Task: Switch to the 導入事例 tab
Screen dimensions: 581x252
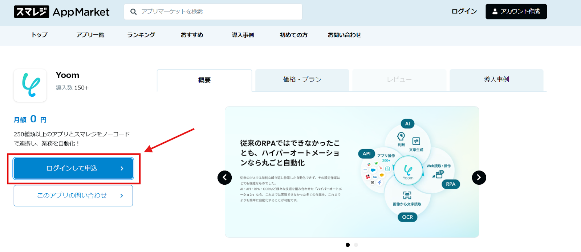Action: pyautogui.click(x=496, y=80)
